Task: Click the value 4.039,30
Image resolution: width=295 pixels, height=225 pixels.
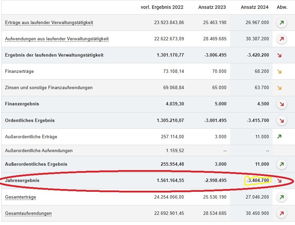Action: pyautogui.click(x=175, y=104)
